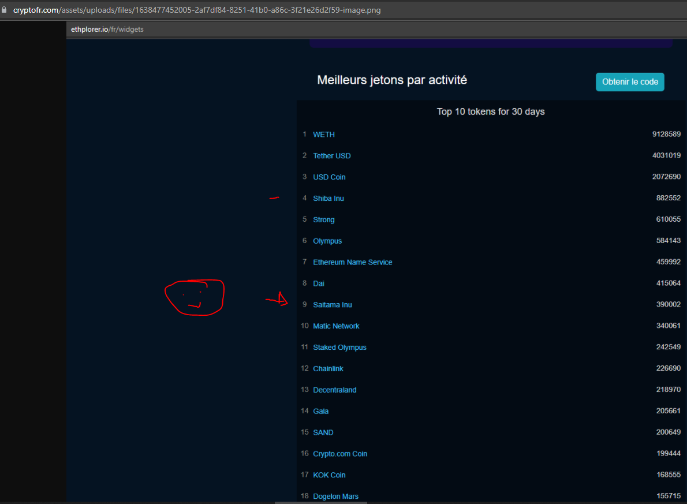
Task: Open the Chainlink token link
Action: [x=328, y=369]
